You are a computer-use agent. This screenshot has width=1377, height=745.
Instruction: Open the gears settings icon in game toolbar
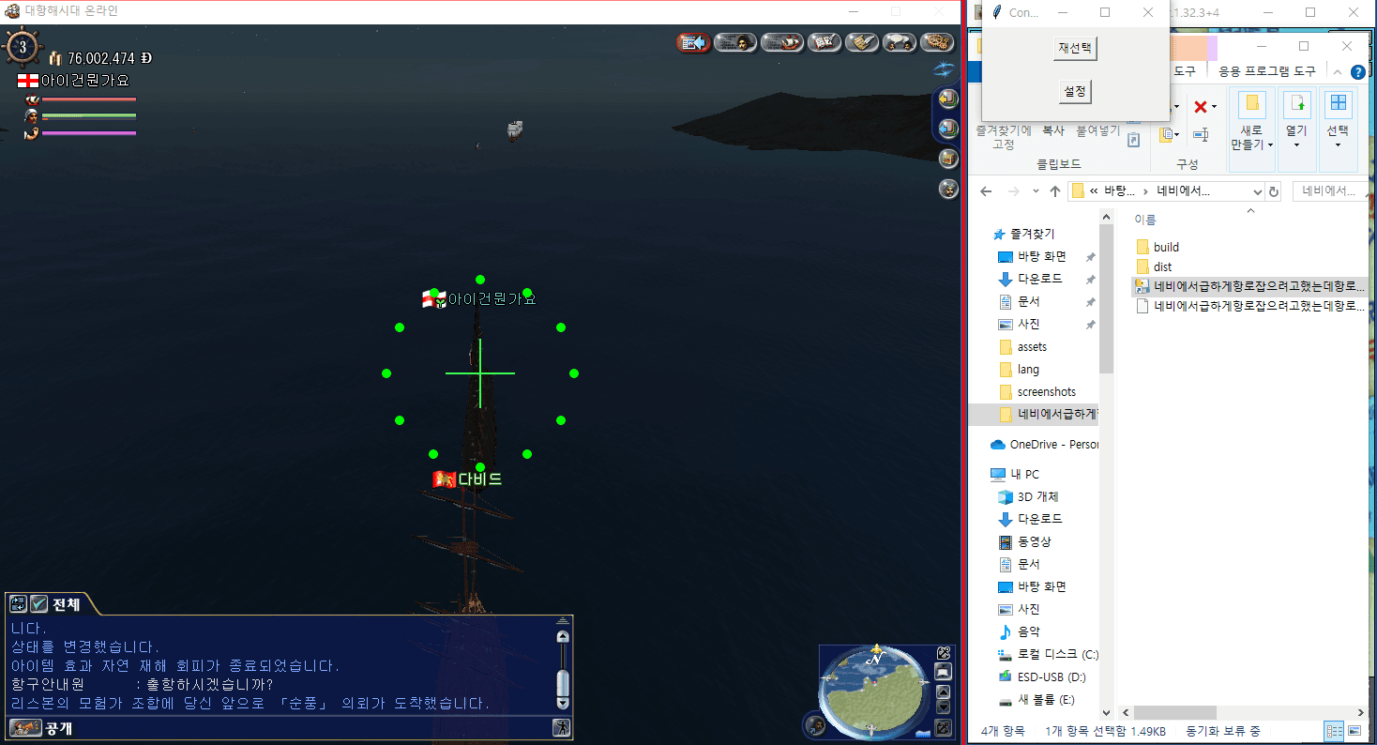tap(937, 42)
